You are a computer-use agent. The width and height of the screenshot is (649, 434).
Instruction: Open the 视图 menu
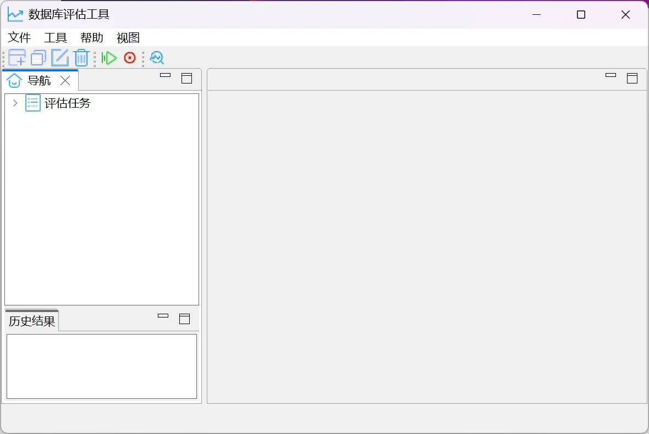pos(128,38)
